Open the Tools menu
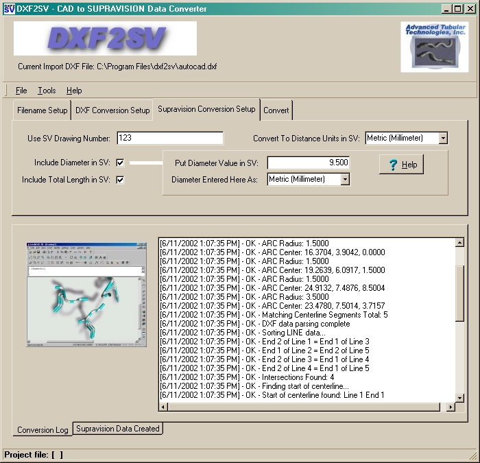 coord(47,91)
